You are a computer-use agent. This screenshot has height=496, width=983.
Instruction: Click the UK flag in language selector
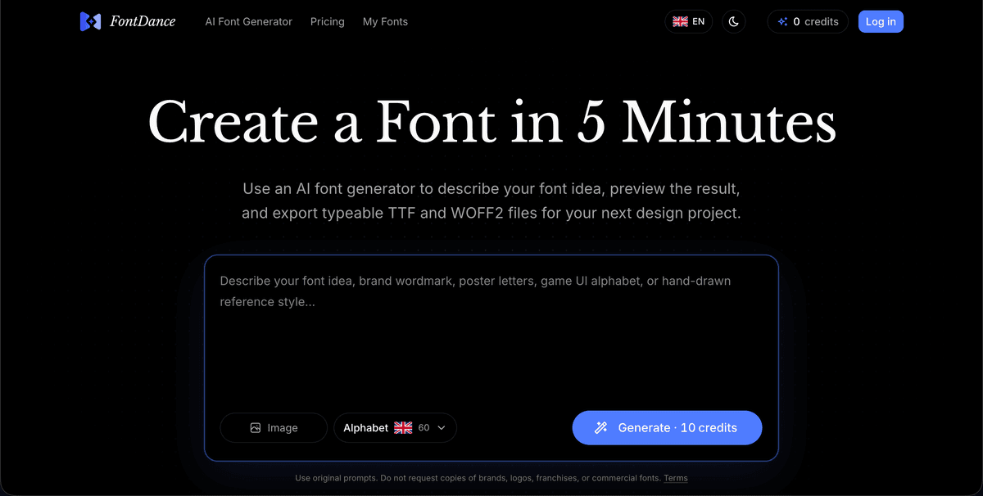680,22
